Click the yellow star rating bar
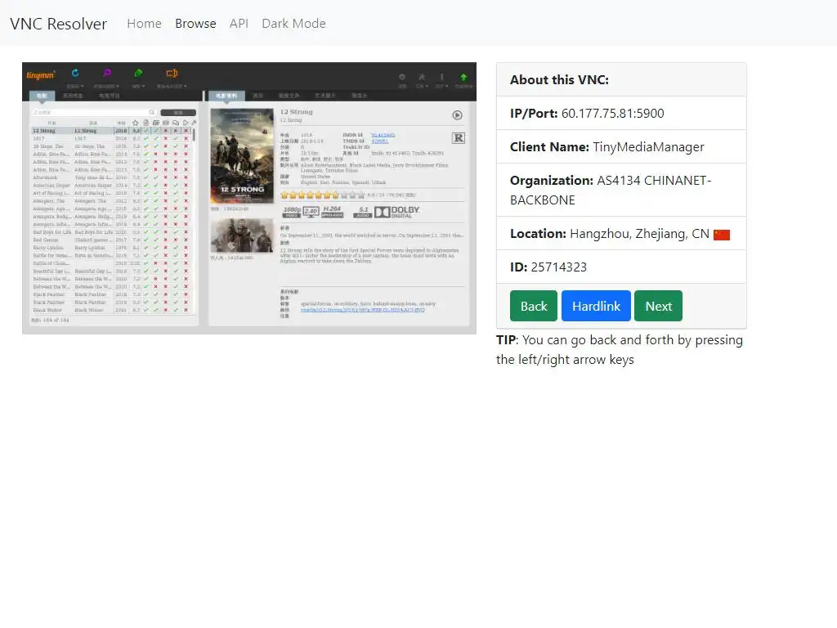The image size is (837, 628). pyautogui.click(x=323, y=195)
